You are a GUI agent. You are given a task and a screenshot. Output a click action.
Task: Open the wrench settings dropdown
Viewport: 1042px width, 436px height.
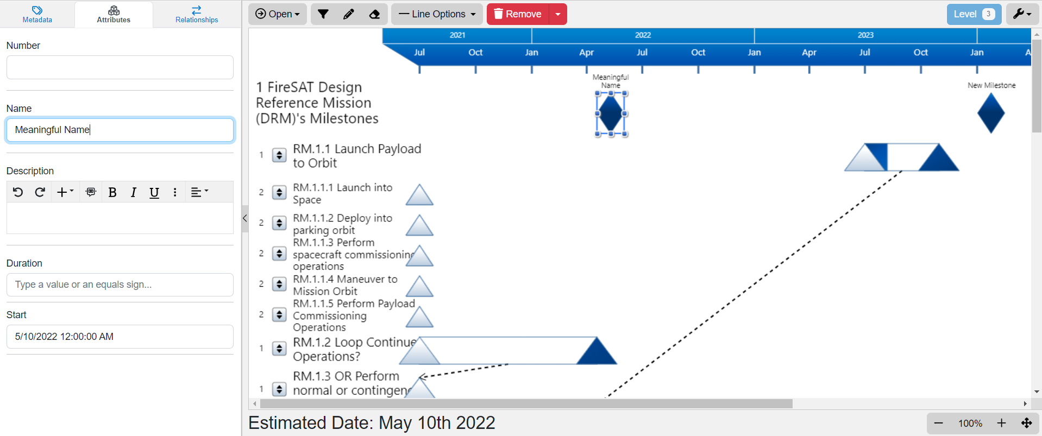1022,14
